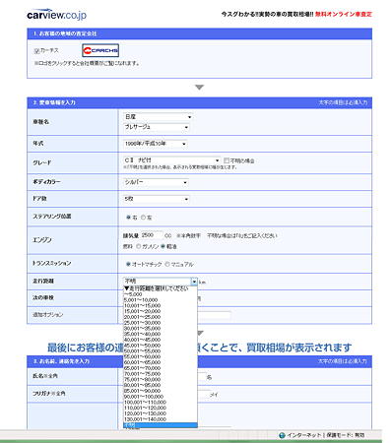Expand the model year dropdown
The height and width of the screenshot is (443, 391).
156,144
